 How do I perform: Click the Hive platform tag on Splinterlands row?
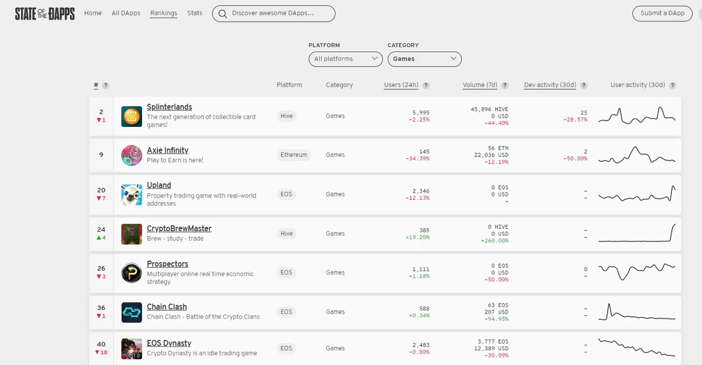pyautogui.click(x=286, y=116)
